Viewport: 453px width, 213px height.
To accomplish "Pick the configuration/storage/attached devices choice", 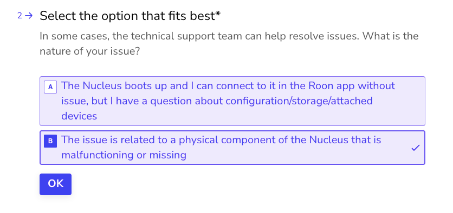I will pyautogui.click(x=232, y=101).
